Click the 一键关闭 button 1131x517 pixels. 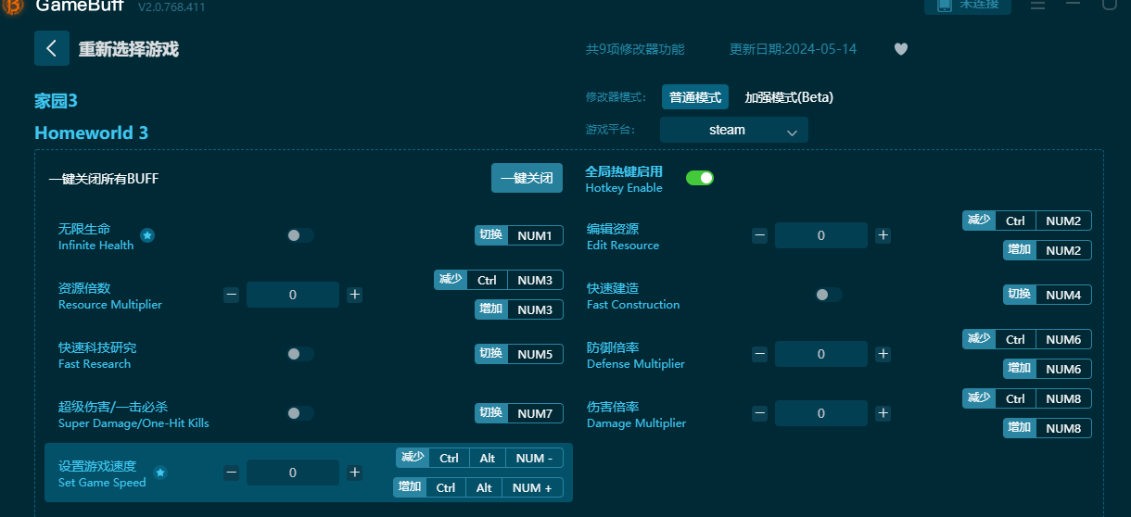[527, 178]
